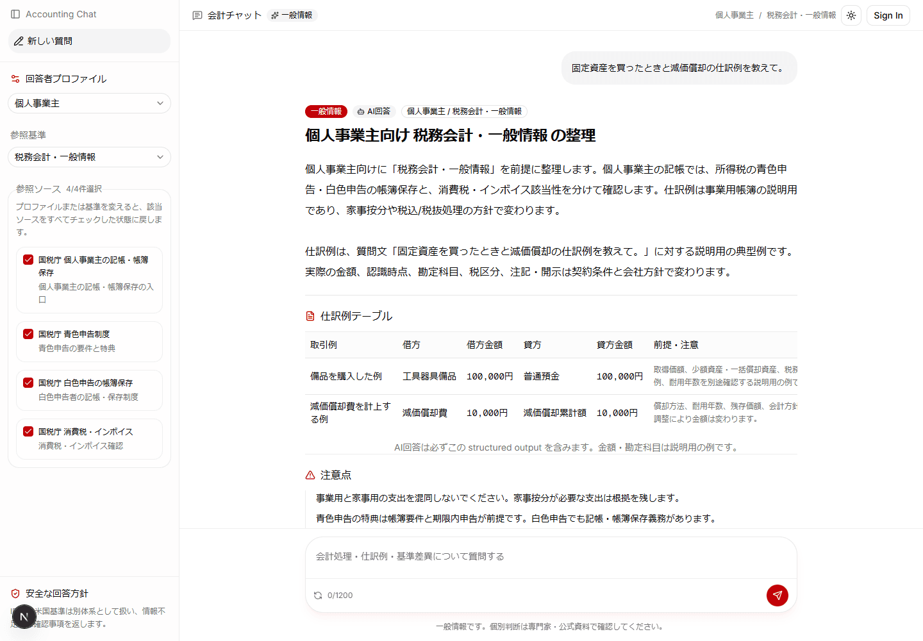
Task: Click the chat icon beside 会計チャット
Action: 197,15
